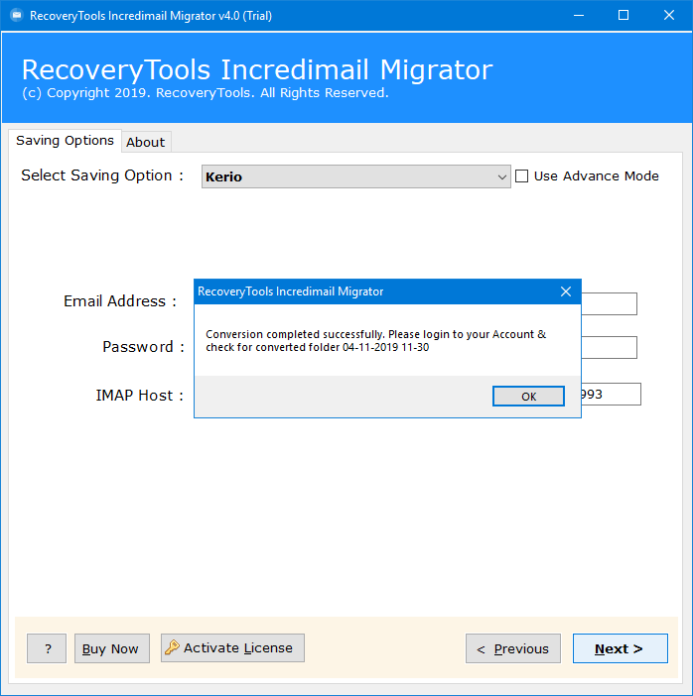Click the question mark help button
This screenshot has height=696, width=693.
pos(47,648)
